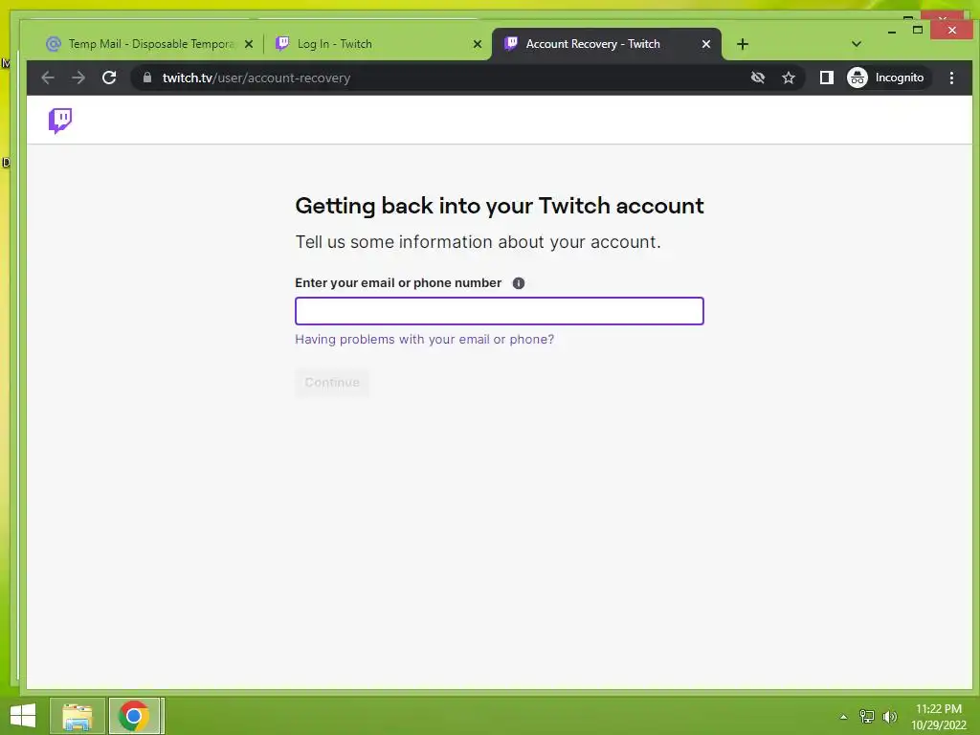Screen dimensions: 980x735
Task: Close the Account Recovery tab
Action: pos(705,44)
